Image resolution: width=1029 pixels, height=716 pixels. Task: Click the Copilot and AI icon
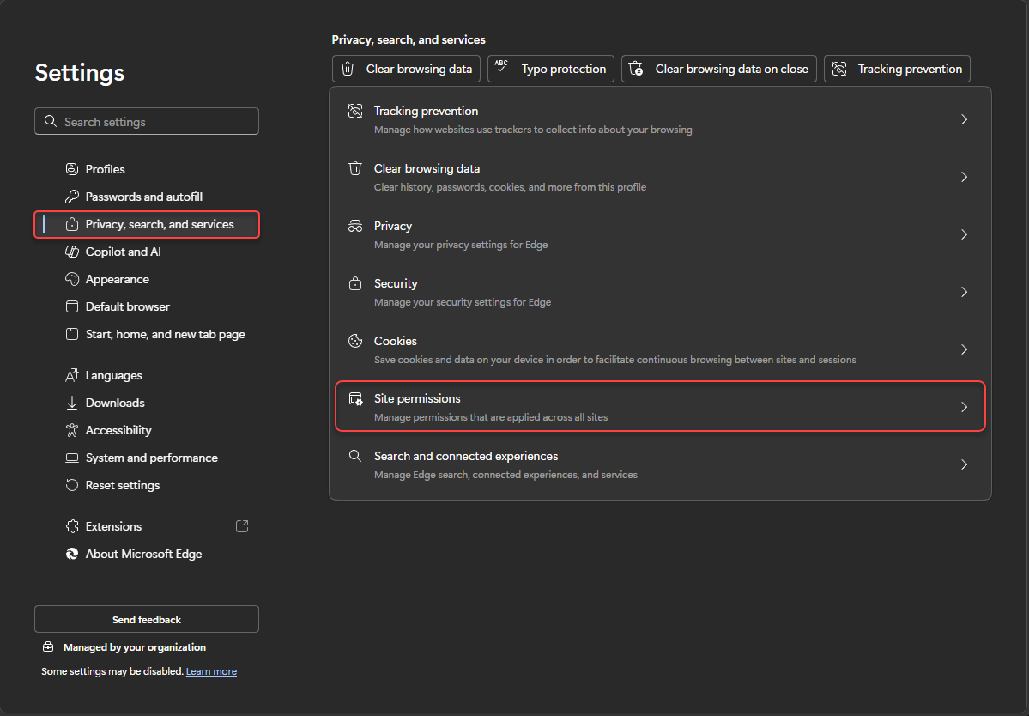tap(72, 252)
